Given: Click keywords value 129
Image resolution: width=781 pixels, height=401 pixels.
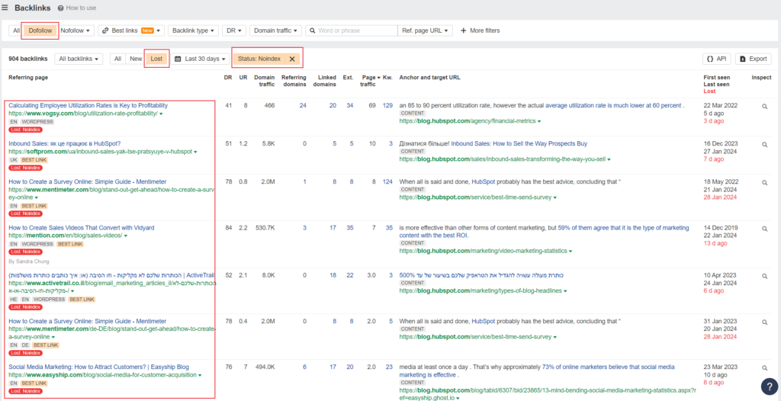Looking at the screenshot, I should pos(387,106).
